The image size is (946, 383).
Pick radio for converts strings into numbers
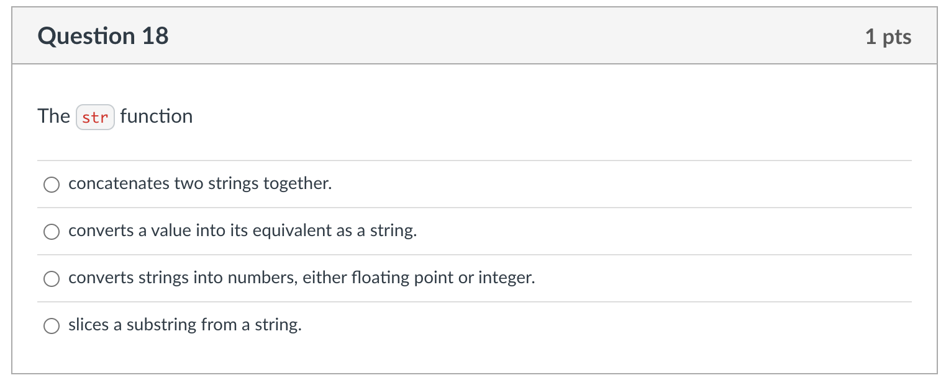point(52,279)
